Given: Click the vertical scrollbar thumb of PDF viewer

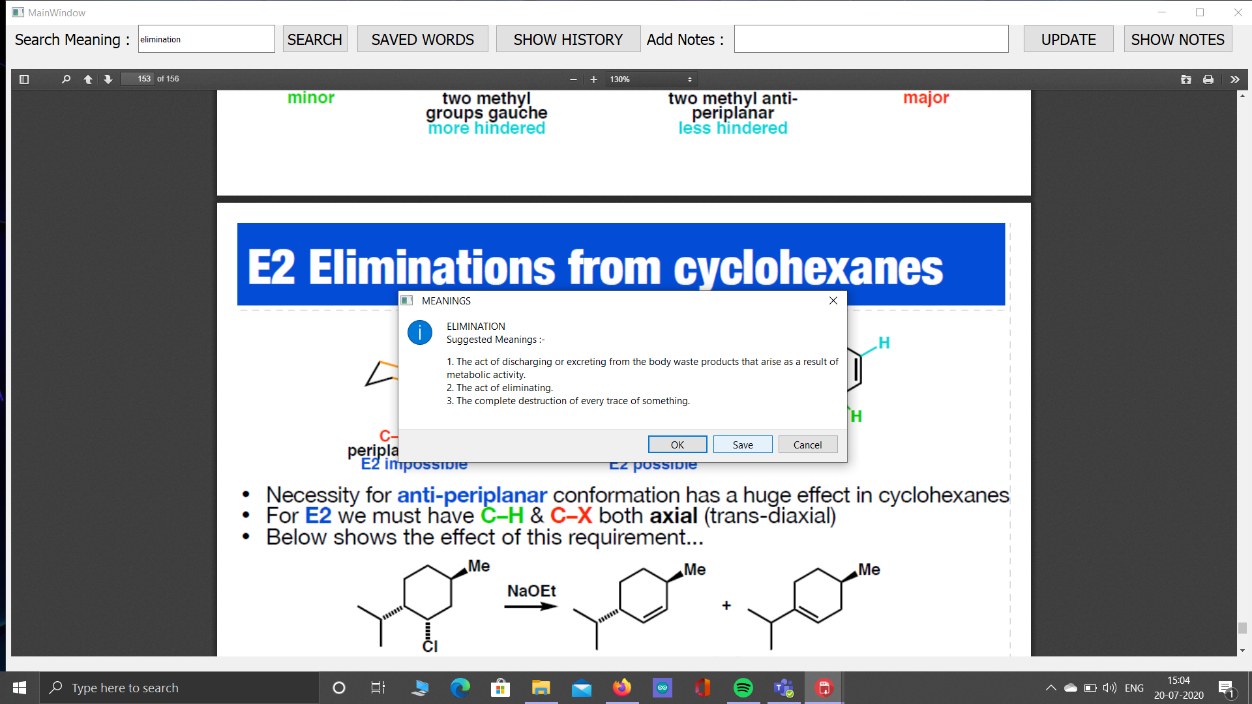Looking at the screenshot, I should [1242, 628].
